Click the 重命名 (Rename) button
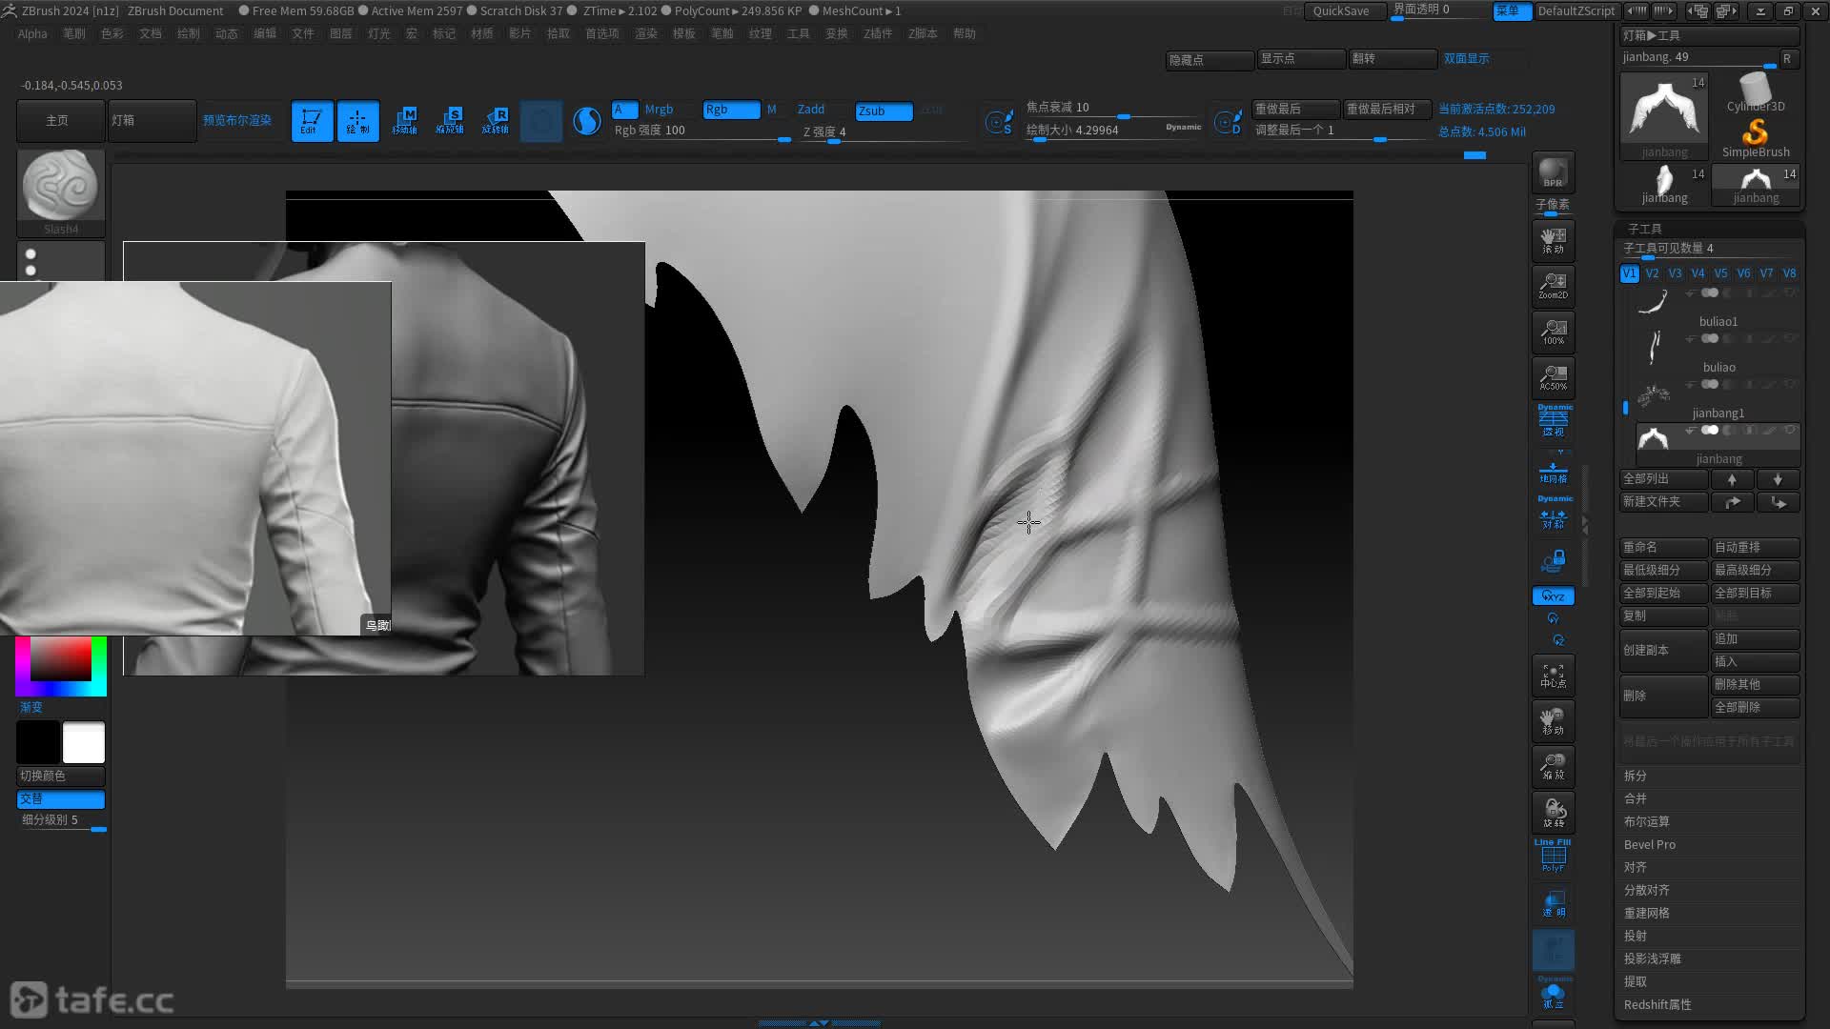 pos(1663,547)
